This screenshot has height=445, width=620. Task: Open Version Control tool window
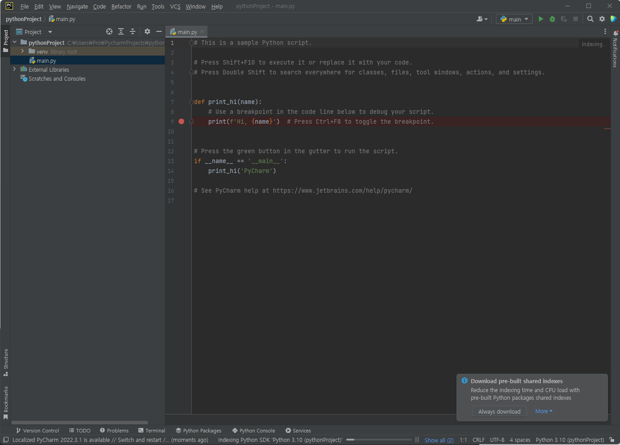tap(38, 430)
